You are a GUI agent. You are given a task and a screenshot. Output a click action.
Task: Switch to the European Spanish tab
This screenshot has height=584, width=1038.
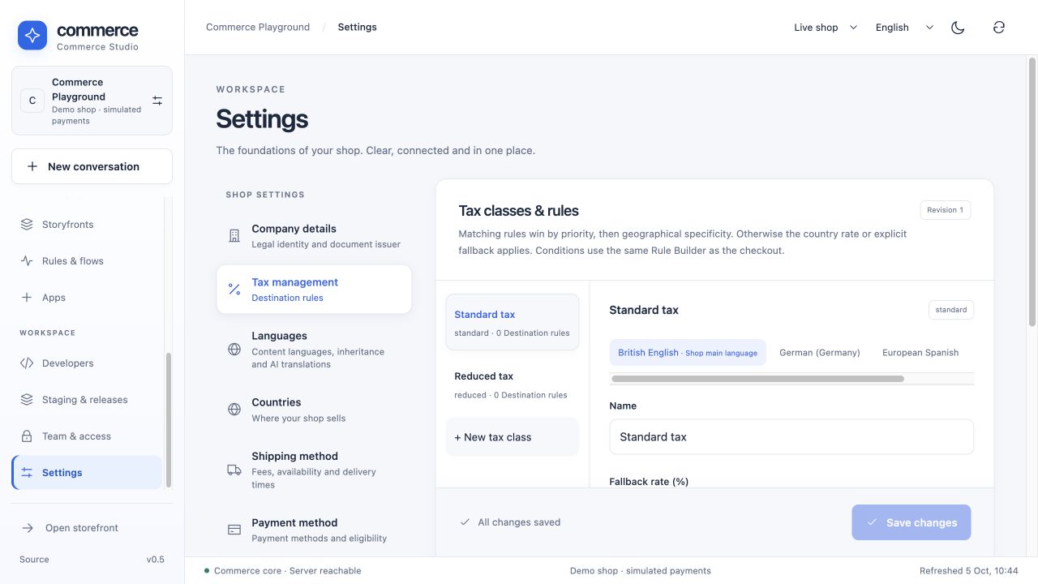tap(920, 353)
